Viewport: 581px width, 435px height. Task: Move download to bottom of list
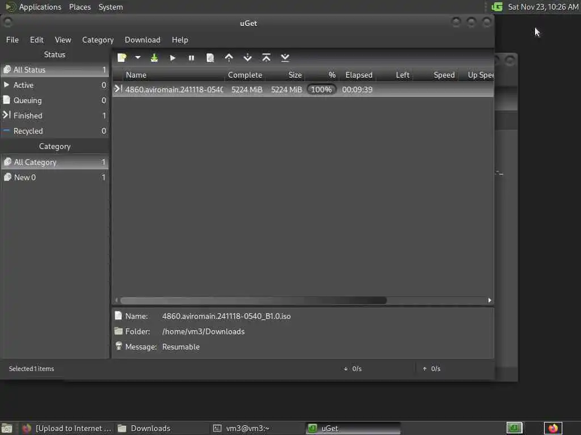coord(285,58)
